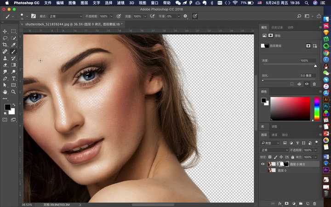Select the Horizontal Type tool
331x207 pixels.
13,78
